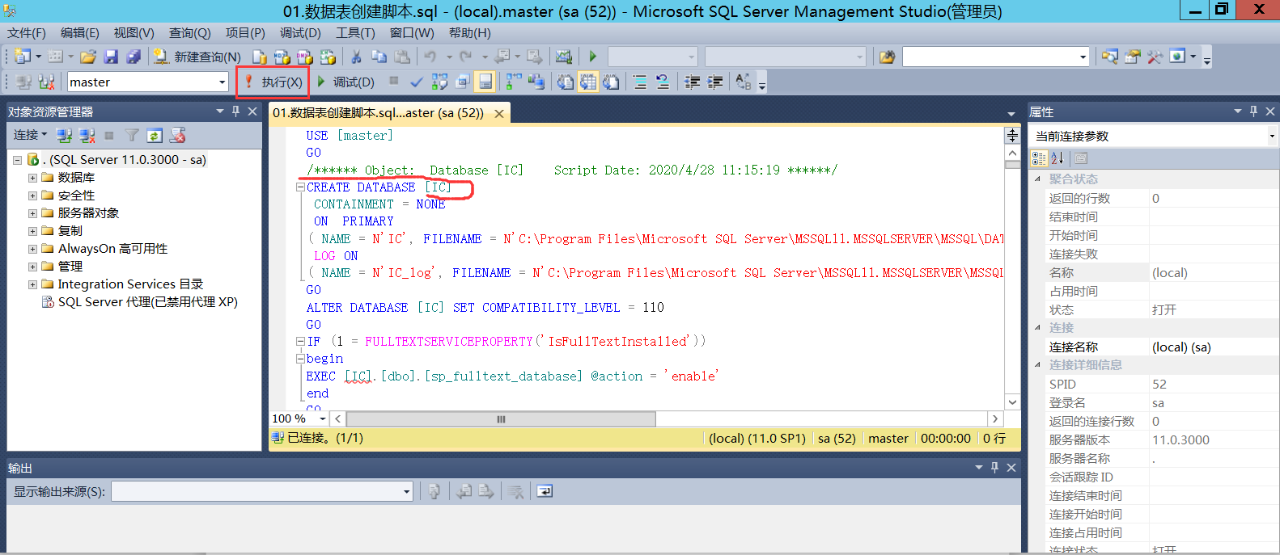Click the Save file icon
This screenshot has height=555, width=1280.
pyautogui.click(x=111, y=57)
